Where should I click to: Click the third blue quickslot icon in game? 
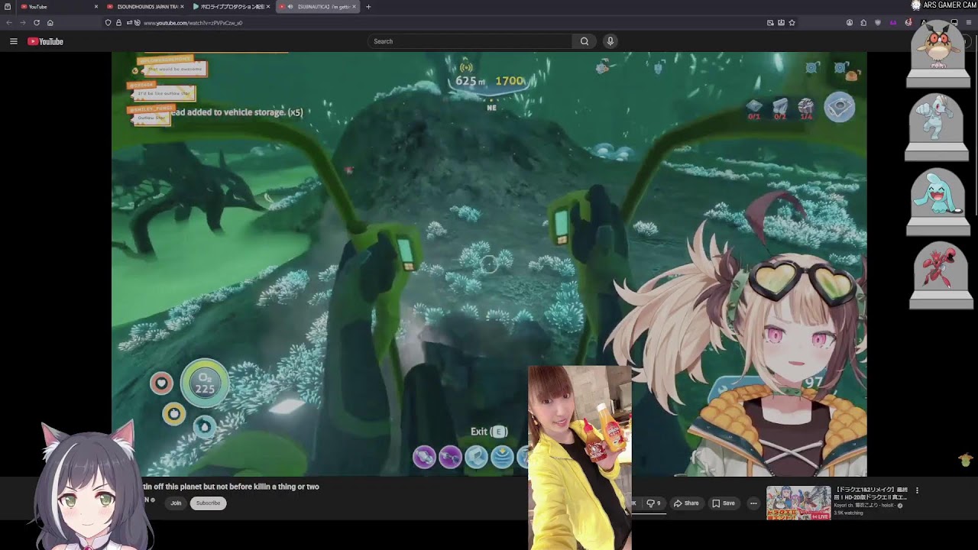pyautogui.click(x=476, y=457)
